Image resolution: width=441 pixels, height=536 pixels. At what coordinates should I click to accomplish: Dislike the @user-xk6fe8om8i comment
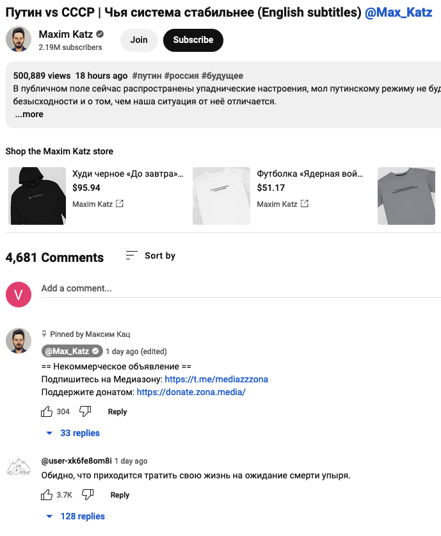88,495
